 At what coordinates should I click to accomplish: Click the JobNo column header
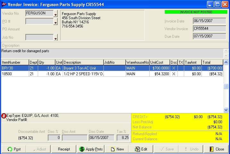click(115, 62)
